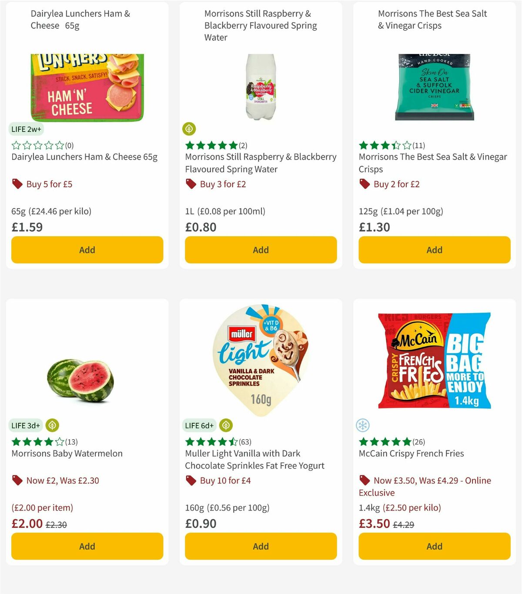
Task: Select the raspberry spring water product name
Action: coord(261,163)
